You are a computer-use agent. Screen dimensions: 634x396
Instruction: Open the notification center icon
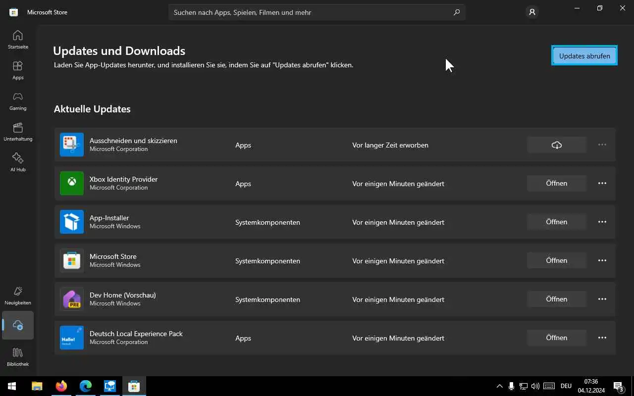[x=619, y=386]
